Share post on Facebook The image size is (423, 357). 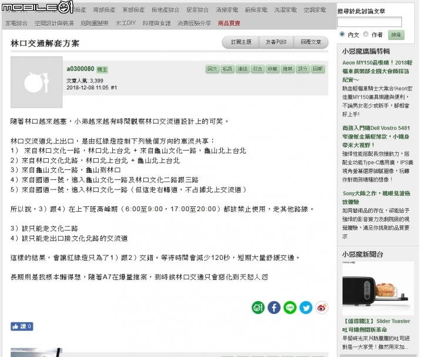(x=274, y=308)
